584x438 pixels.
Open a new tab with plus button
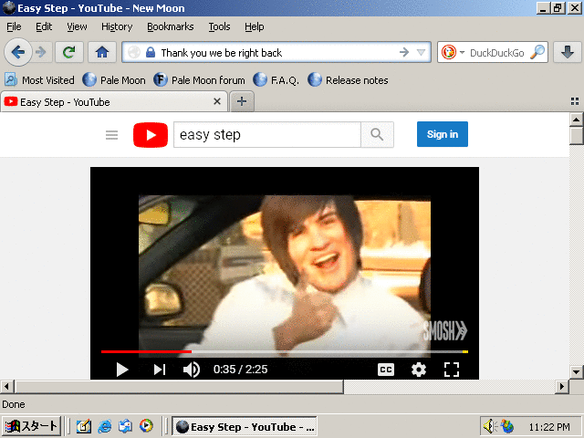[242, 101]
